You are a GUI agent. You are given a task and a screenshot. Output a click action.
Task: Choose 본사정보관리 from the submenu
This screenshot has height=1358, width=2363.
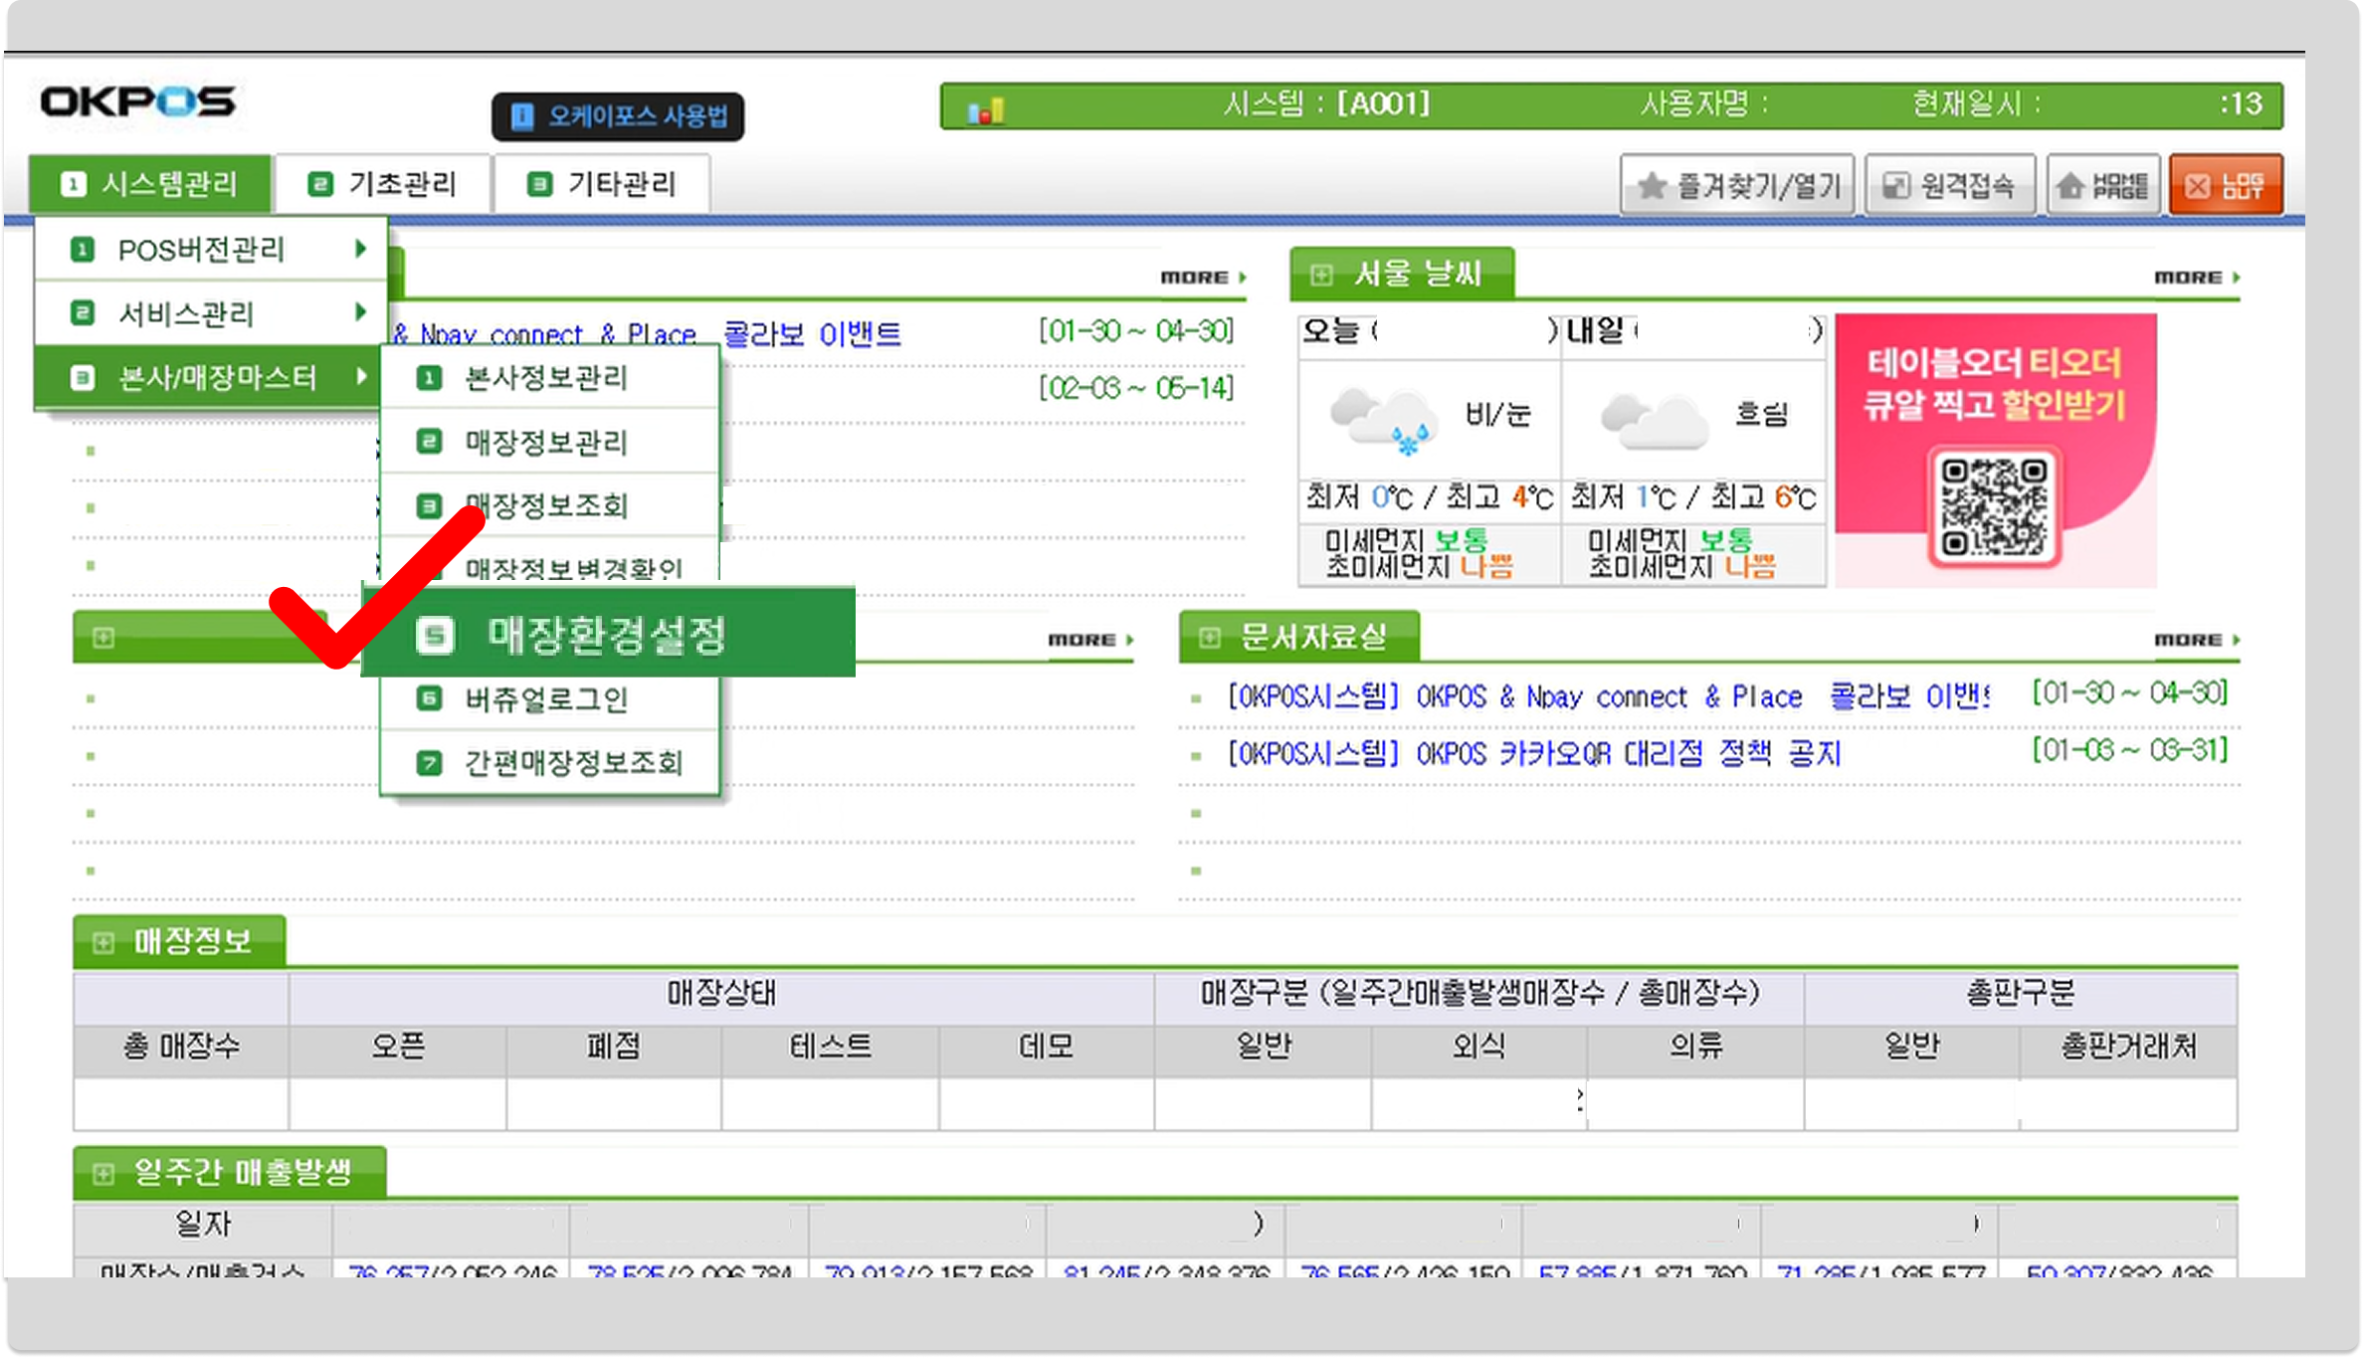pyautogui.click(x=546, y=378)
